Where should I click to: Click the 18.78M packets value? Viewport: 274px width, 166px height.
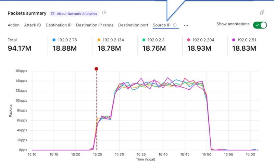(x=109, y=48)
